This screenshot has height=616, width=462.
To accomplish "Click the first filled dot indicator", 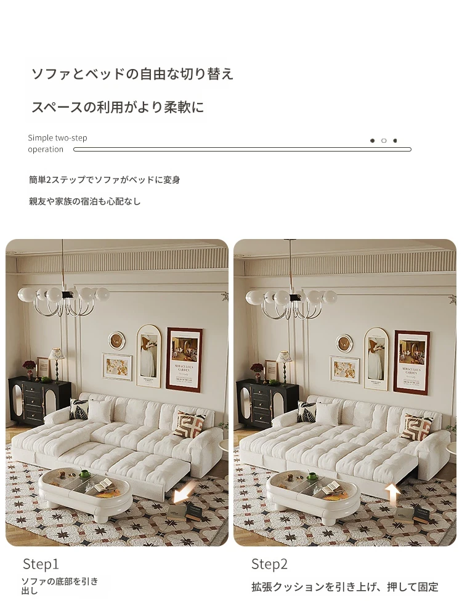I will click(x=372, y=140).
